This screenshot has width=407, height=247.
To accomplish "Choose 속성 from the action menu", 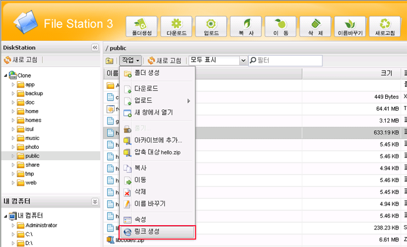I will 157,219.
